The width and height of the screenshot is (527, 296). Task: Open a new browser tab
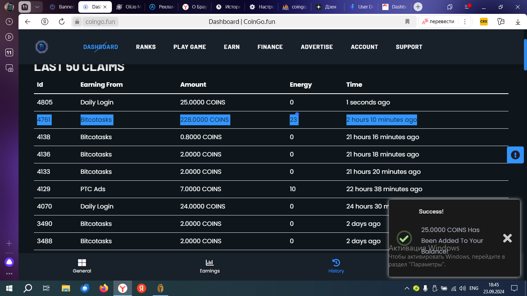(418, 7)
